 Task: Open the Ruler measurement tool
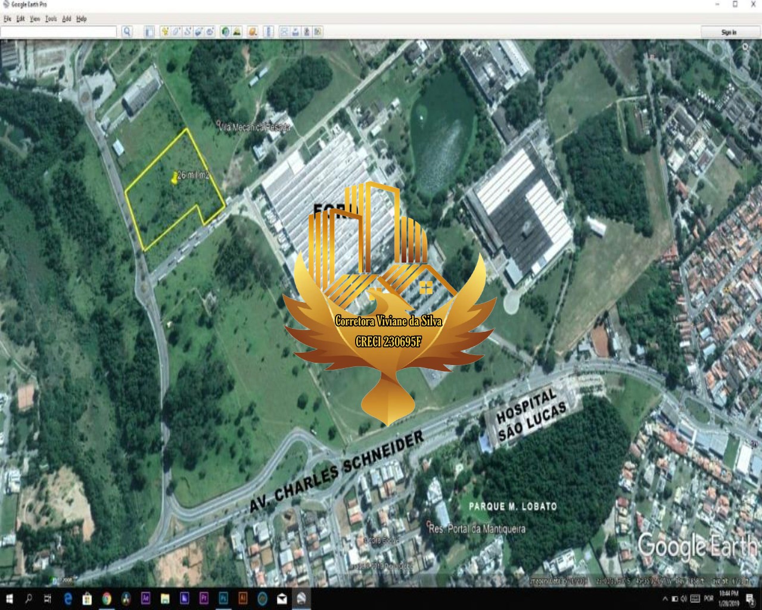[x=268, y=33]
